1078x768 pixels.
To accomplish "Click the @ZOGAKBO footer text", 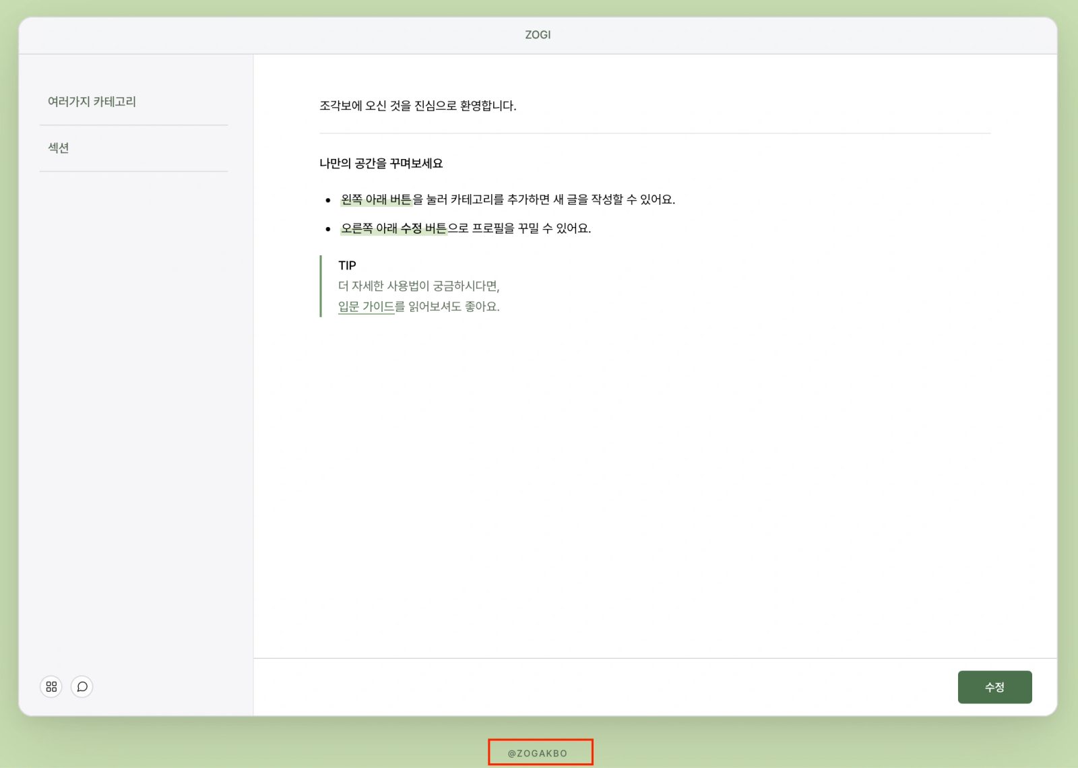I will tap(538, 753).
